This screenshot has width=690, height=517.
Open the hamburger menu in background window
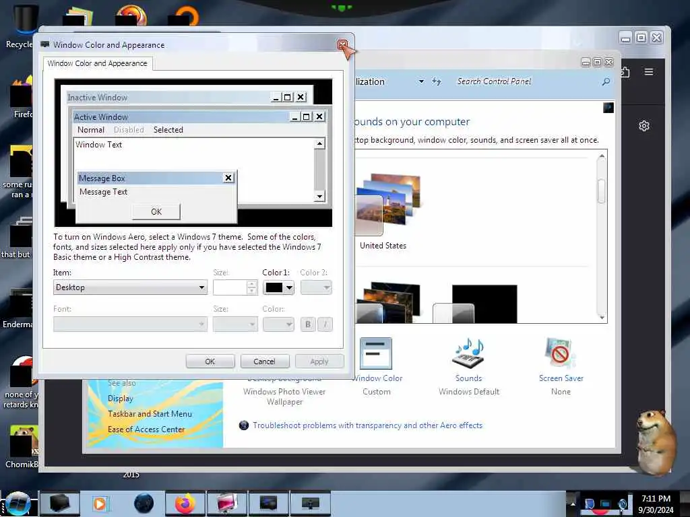[649, 71]
